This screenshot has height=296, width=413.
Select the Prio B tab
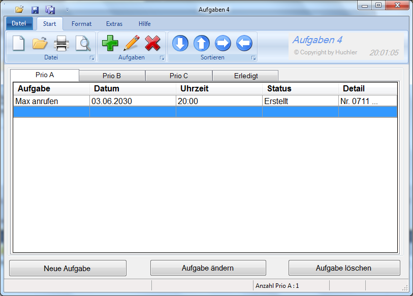click(x=112, y=76)
